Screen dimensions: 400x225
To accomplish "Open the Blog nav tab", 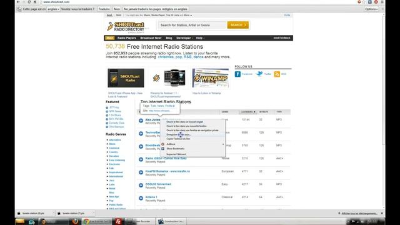I will [169, 38].
